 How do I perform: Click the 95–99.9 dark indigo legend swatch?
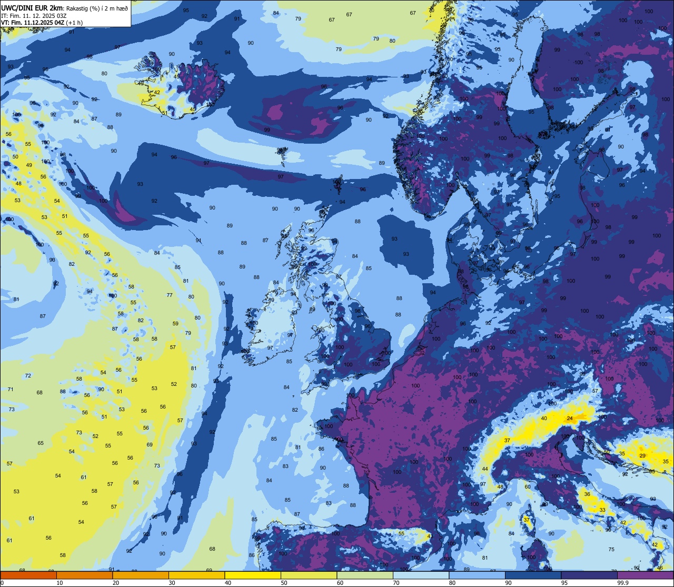pos(589,575)
